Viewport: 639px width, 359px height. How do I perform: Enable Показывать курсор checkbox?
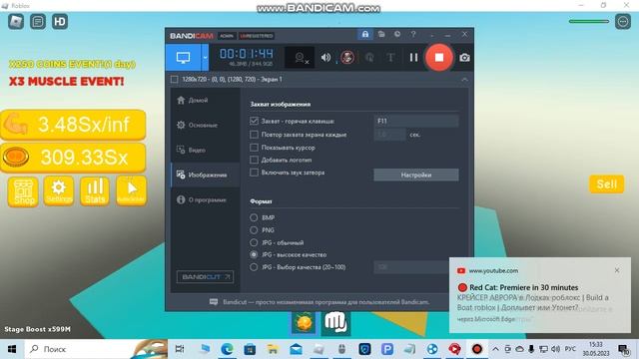click(x=254, y=148)
